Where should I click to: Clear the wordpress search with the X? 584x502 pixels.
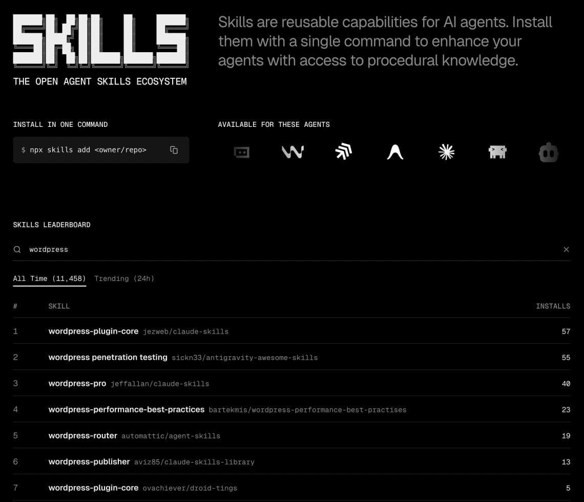pos(566,250)
